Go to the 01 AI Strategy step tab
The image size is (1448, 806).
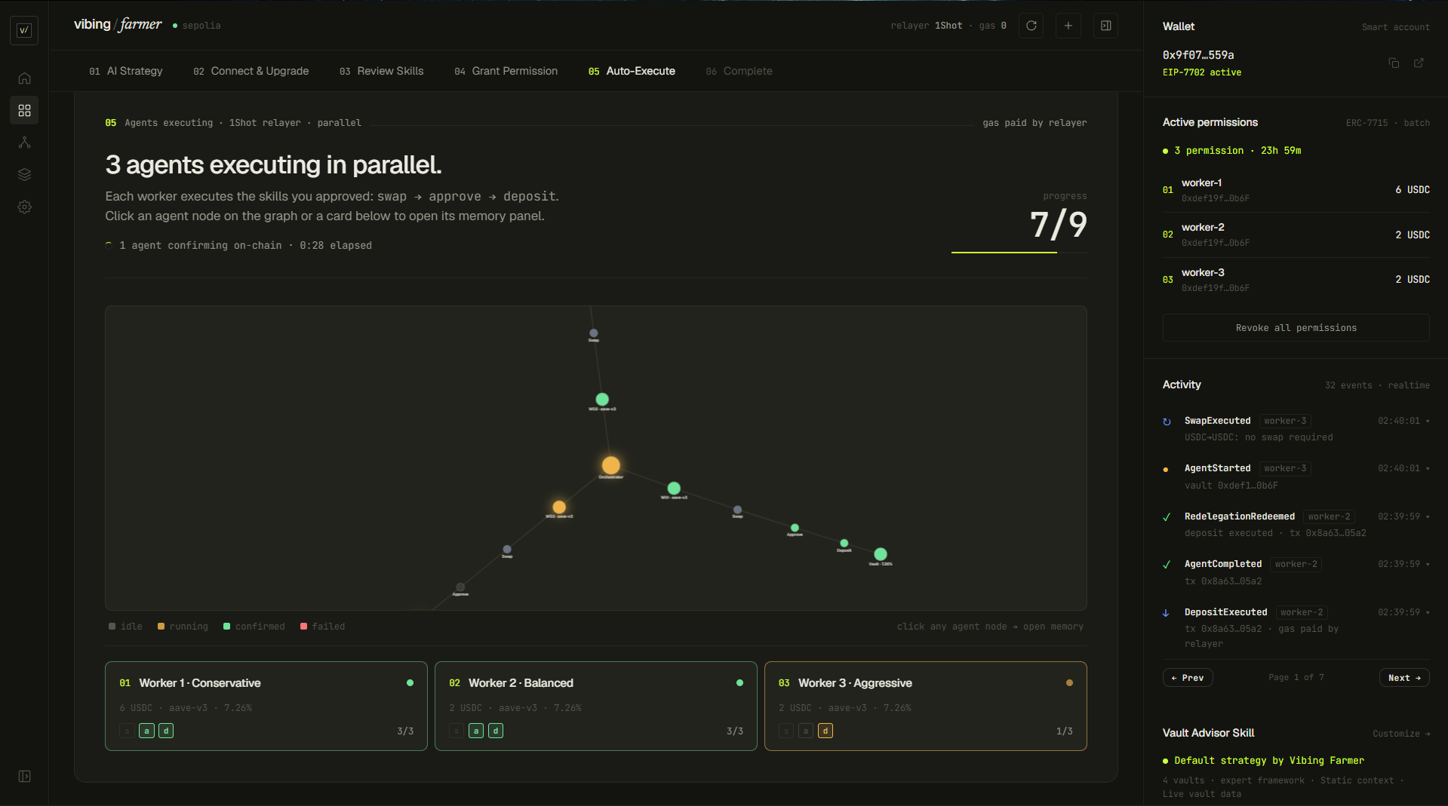pos(126,71)
